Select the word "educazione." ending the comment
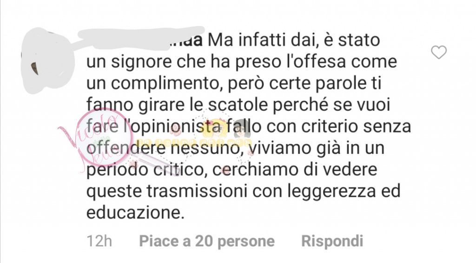The width and height of the screenshot is (476, 263). point(135,213)
